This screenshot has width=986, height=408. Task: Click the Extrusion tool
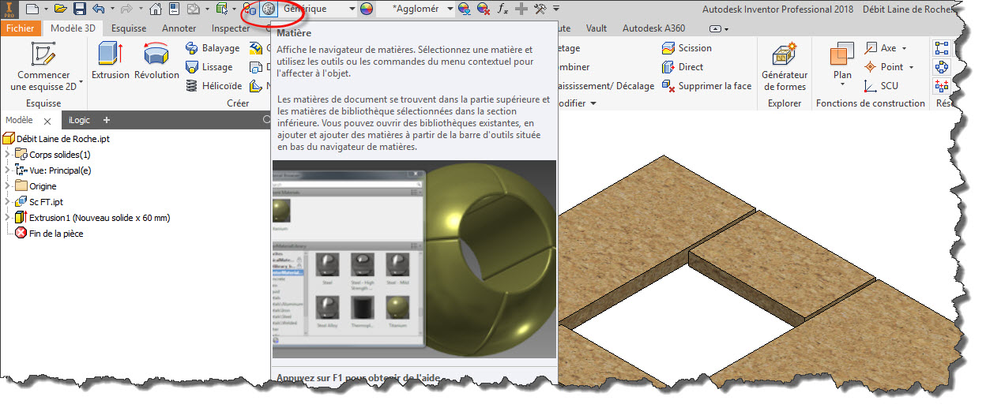click(x=110, y=61)
